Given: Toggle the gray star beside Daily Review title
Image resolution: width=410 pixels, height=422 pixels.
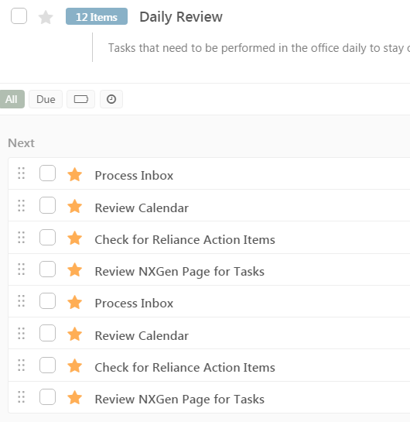Looking at the screenshot, I should [46, 17].
